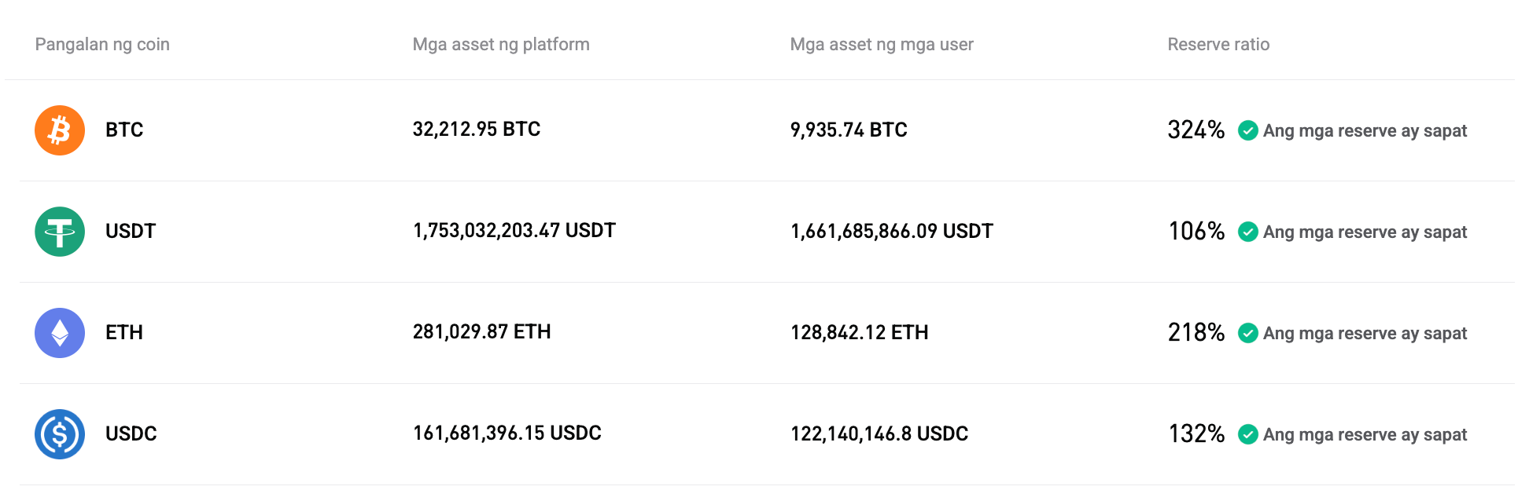1518x490 pixels.
Task: Select the USDC dollar logo icon
Action: [x=59, y=433]
